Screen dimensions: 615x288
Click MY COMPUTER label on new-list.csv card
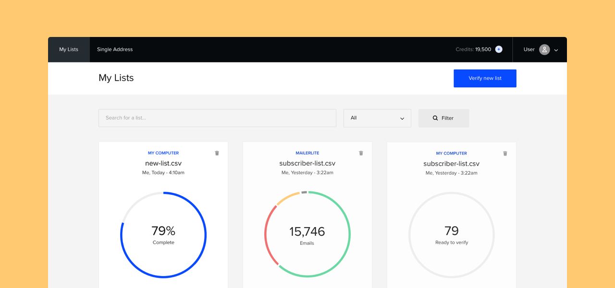tap(163, 153)
